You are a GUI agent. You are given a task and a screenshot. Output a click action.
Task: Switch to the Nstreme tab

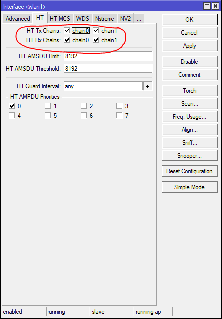[x=105, y=19]
